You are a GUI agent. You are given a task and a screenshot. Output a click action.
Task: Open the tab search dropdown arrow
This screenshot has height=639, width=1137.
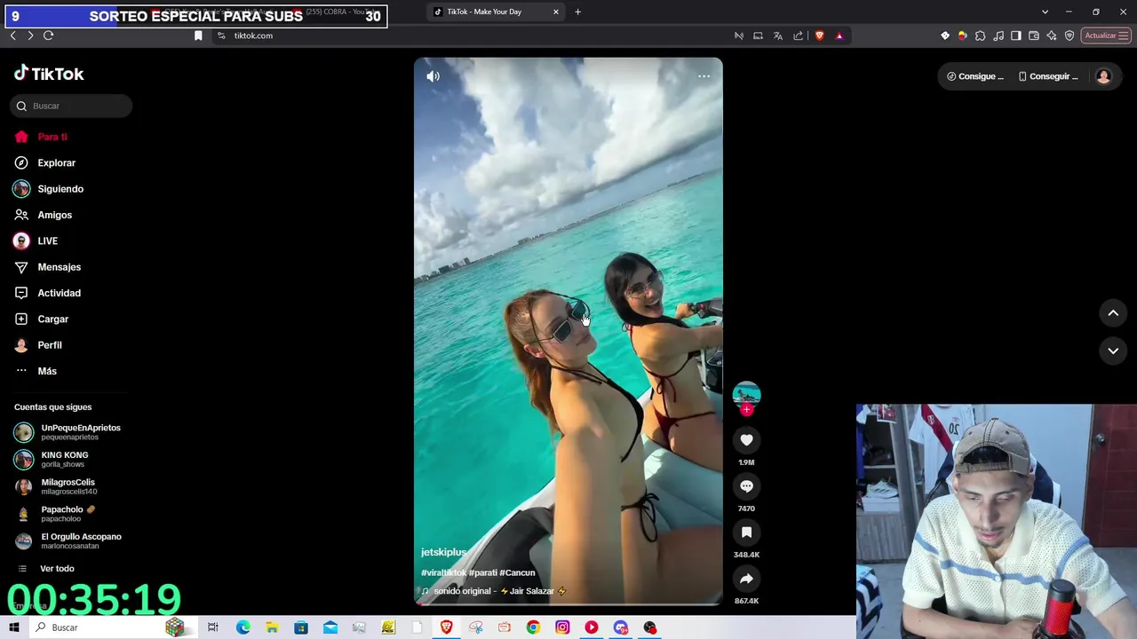click(x=1045, y=12)
